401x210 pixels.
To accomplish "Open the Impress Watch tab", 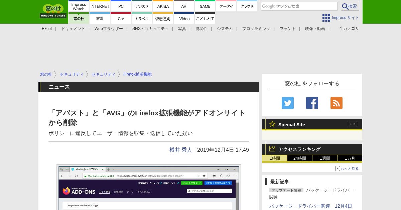I will tap(79, 6).
